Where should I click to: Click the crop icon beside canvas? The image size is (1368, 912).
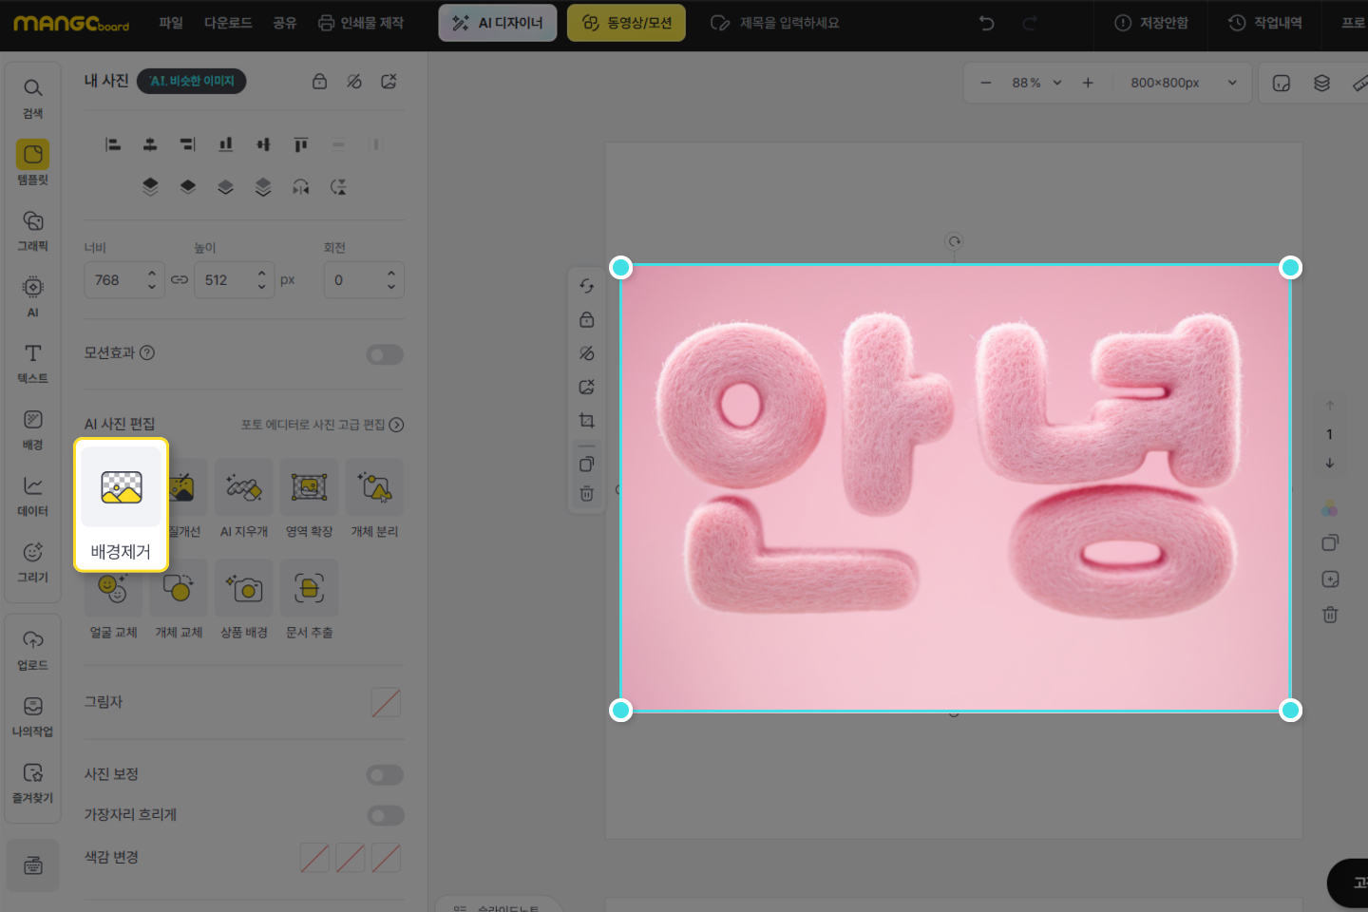point(587,420)
